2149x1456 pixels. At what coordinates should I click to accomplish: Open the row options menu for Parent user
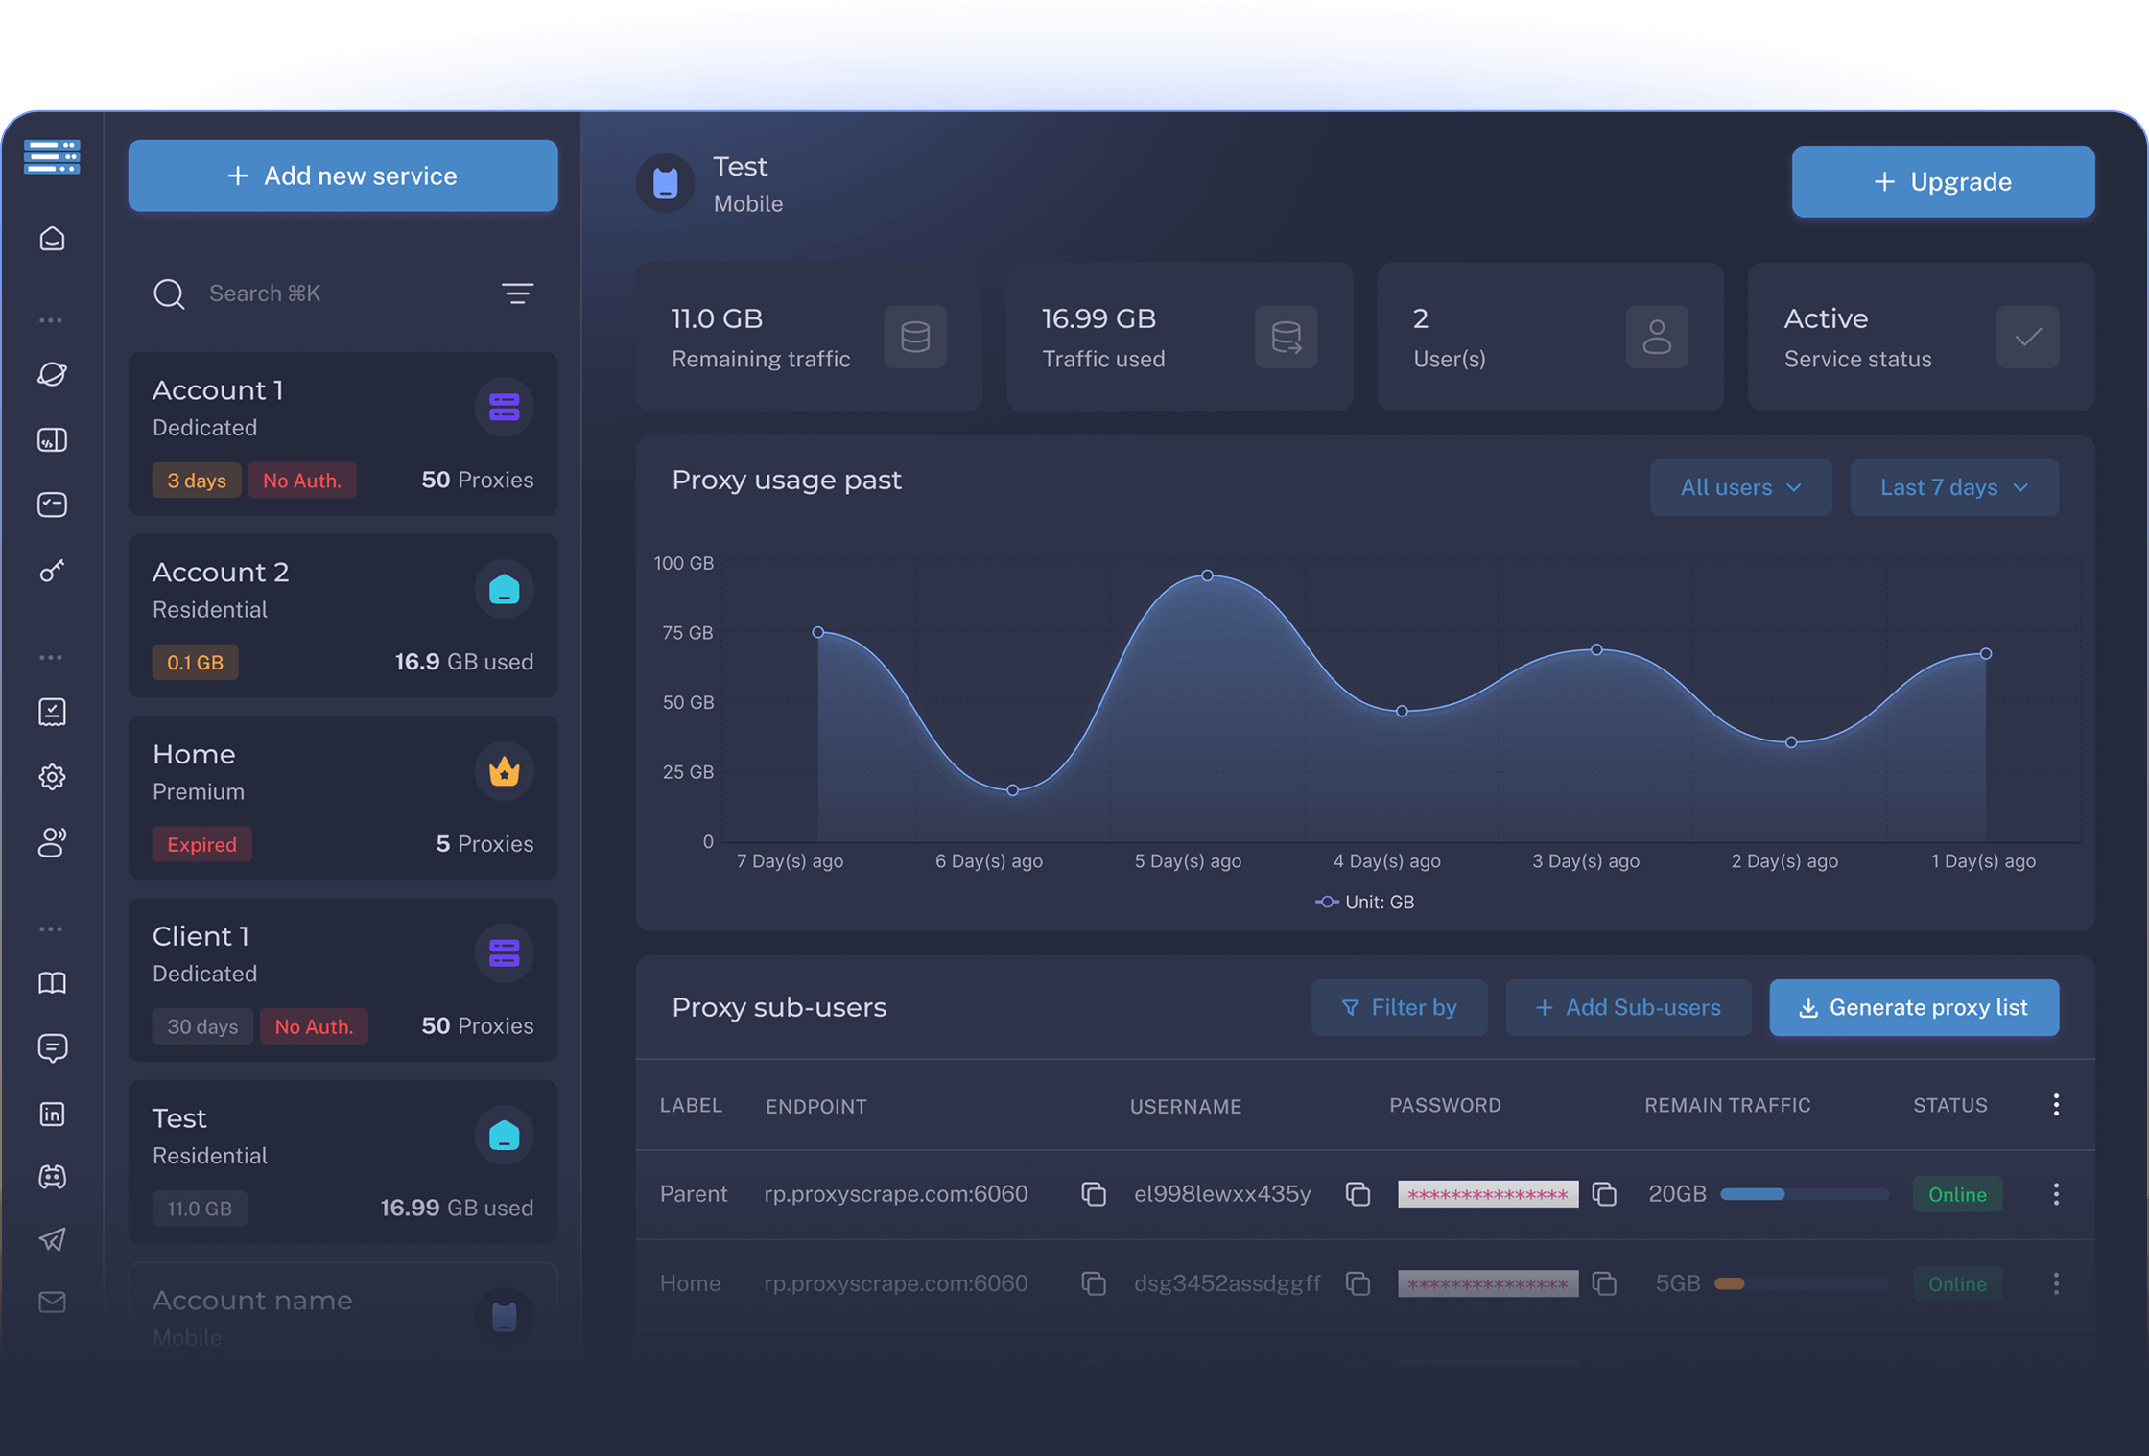(x=2056, y=1194)
